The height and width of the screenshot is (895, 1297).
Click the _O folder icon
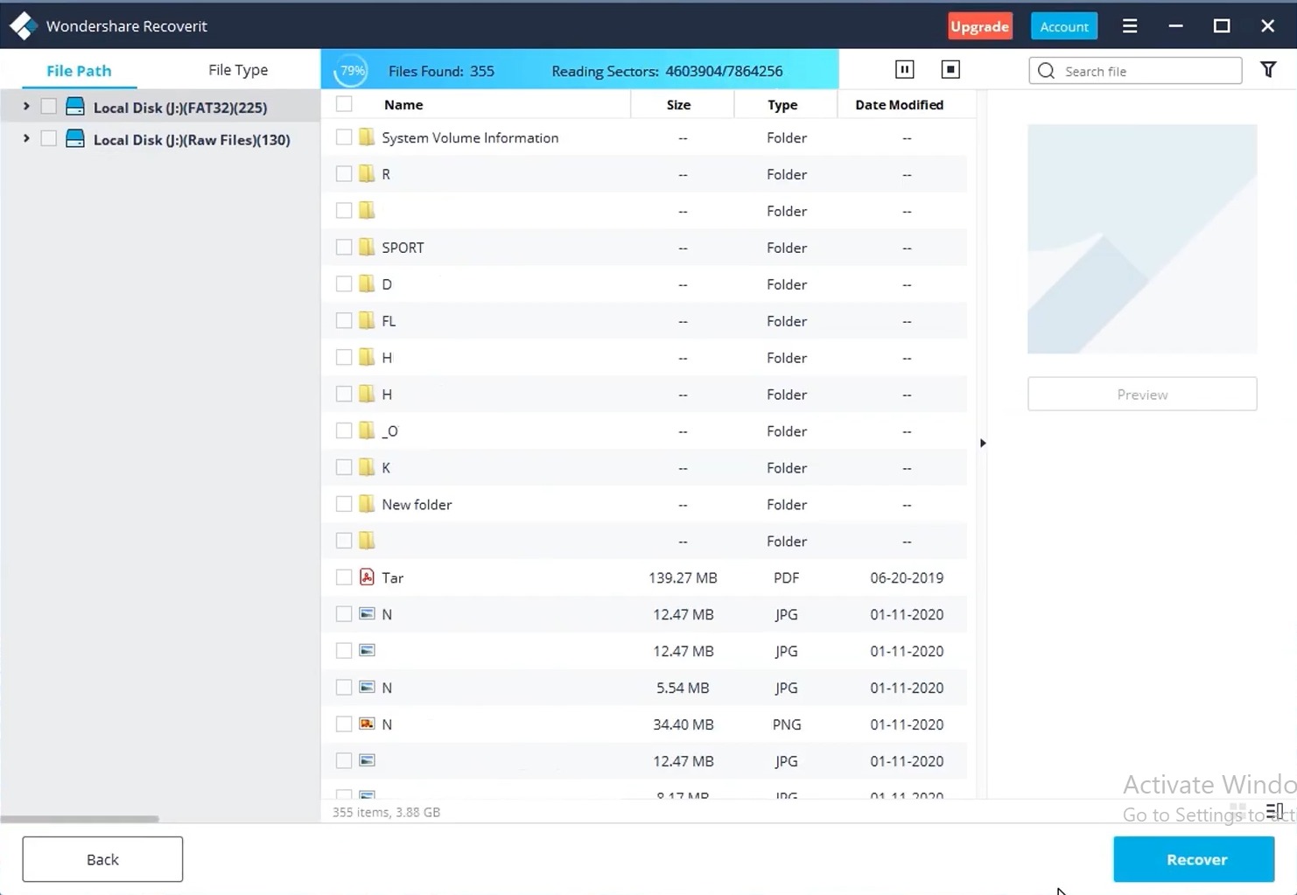[367, 430]
